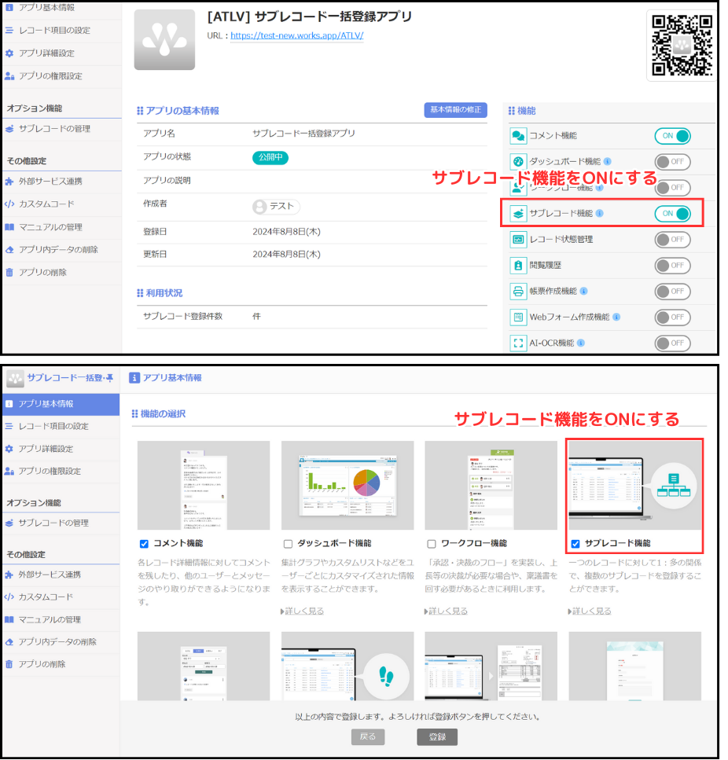Click user avatar icon beside テスト
The width and height of the screenshot is (728, 760).
(x=259, y=207)
